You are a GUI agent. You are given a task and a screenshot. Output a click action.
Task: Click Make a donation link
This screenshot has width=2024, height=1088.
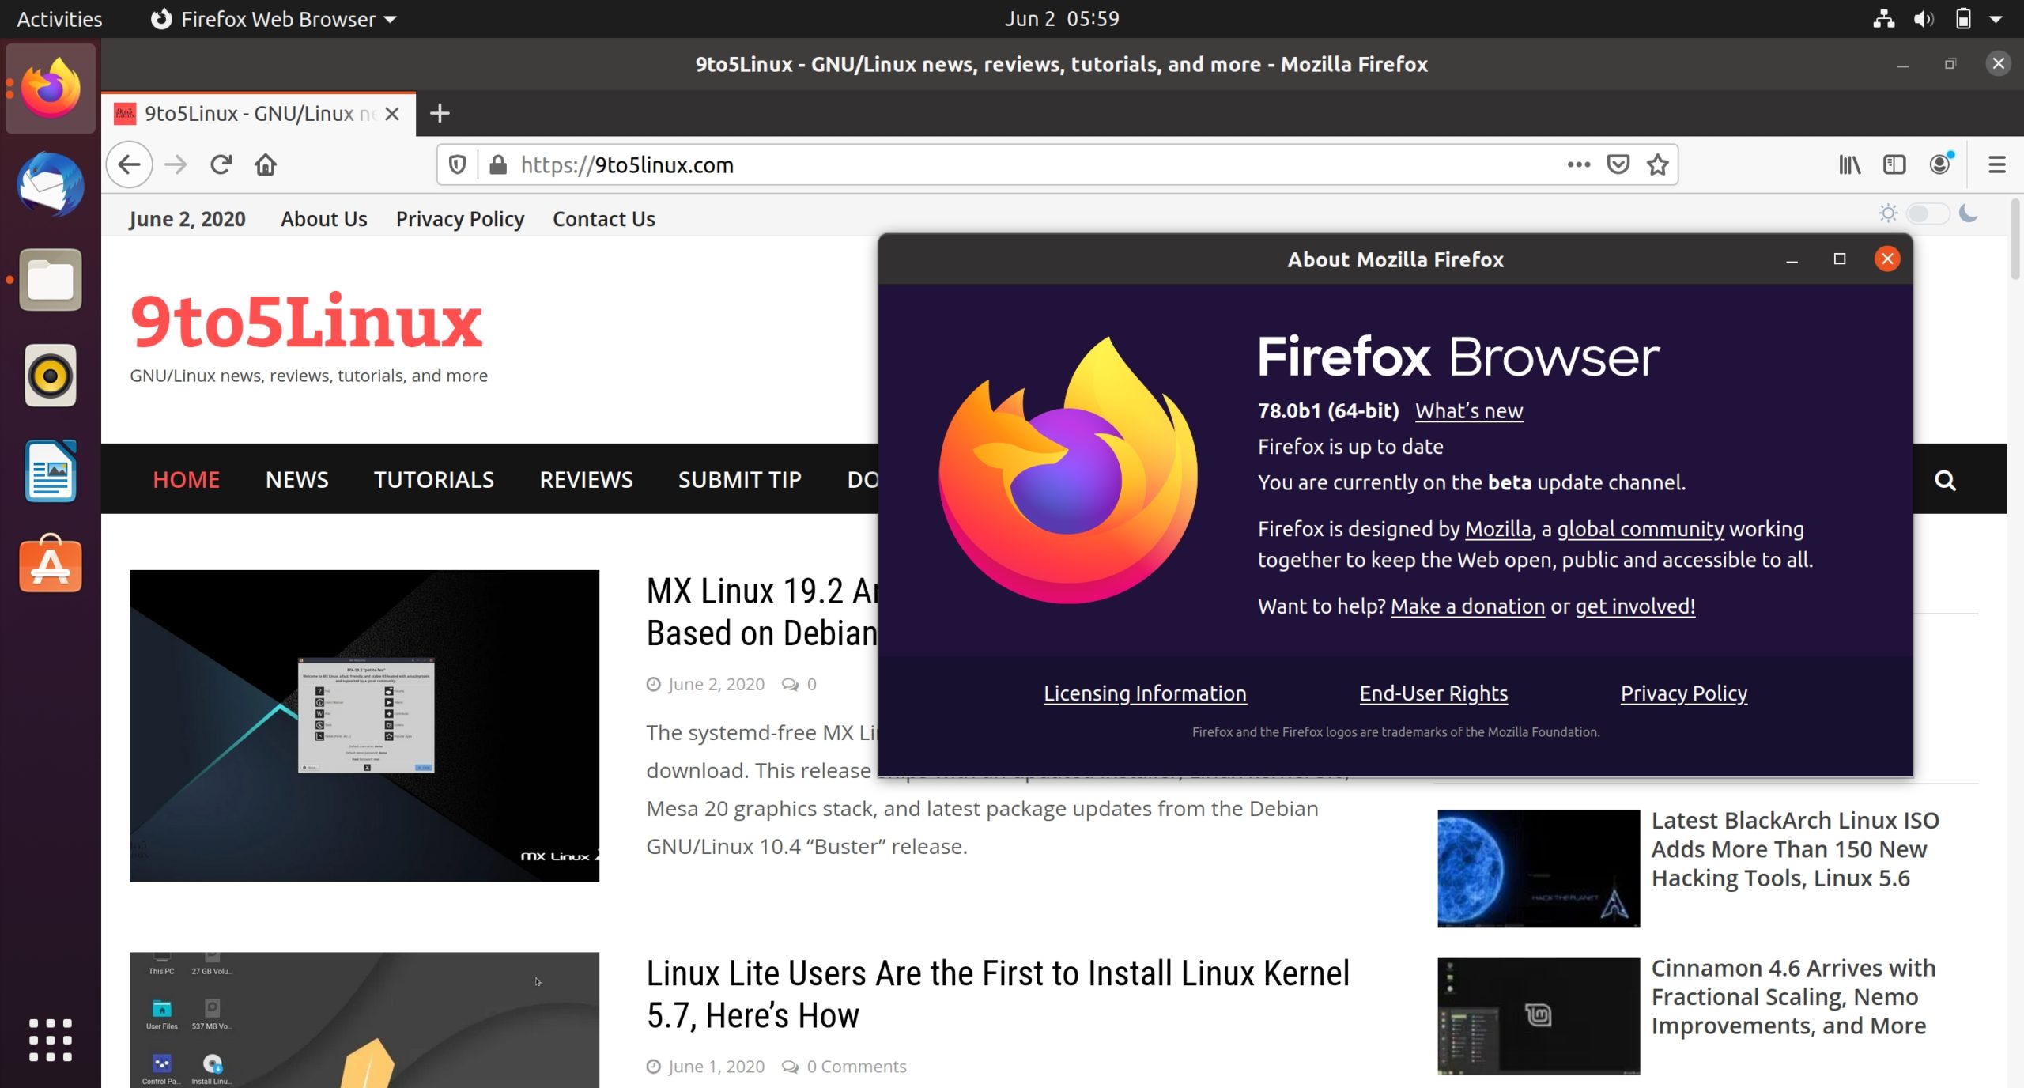(x=1467, y=606)
